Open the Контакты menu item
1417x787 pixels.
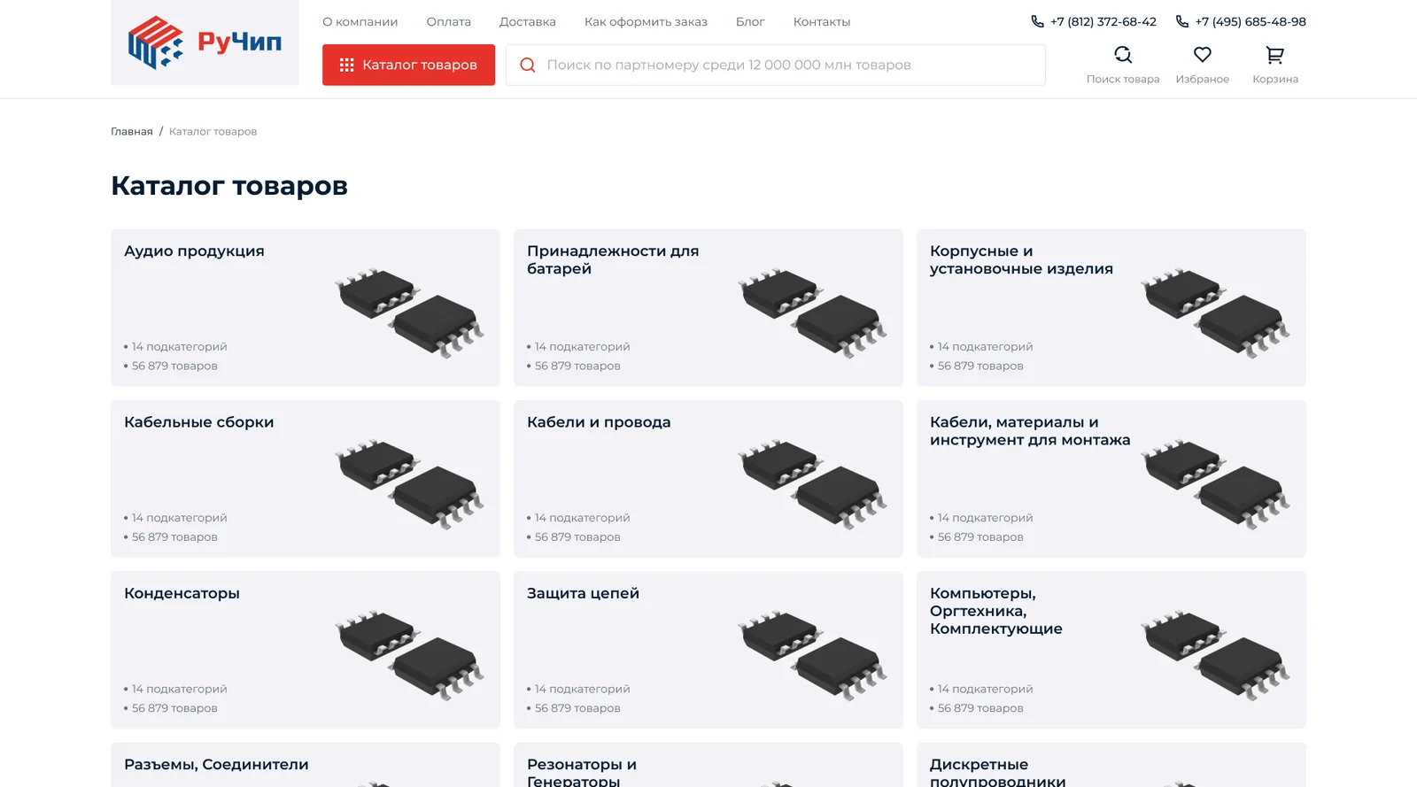[x=822, y=21]
